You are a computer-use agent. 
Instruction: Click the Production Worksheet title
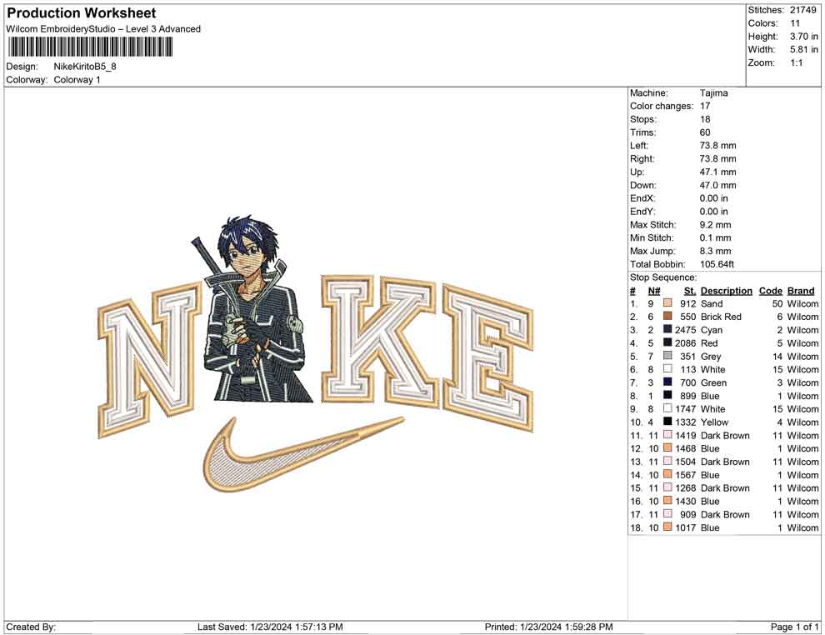point(82,13)
